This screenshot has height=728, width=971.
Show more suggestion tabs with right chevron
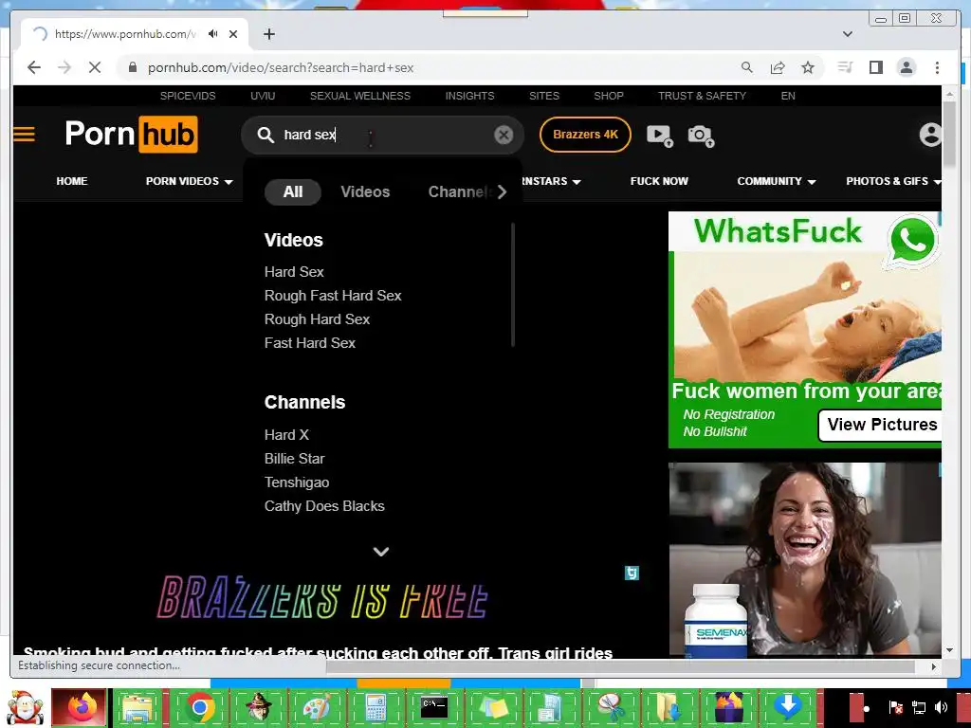[x=503, y=192]
